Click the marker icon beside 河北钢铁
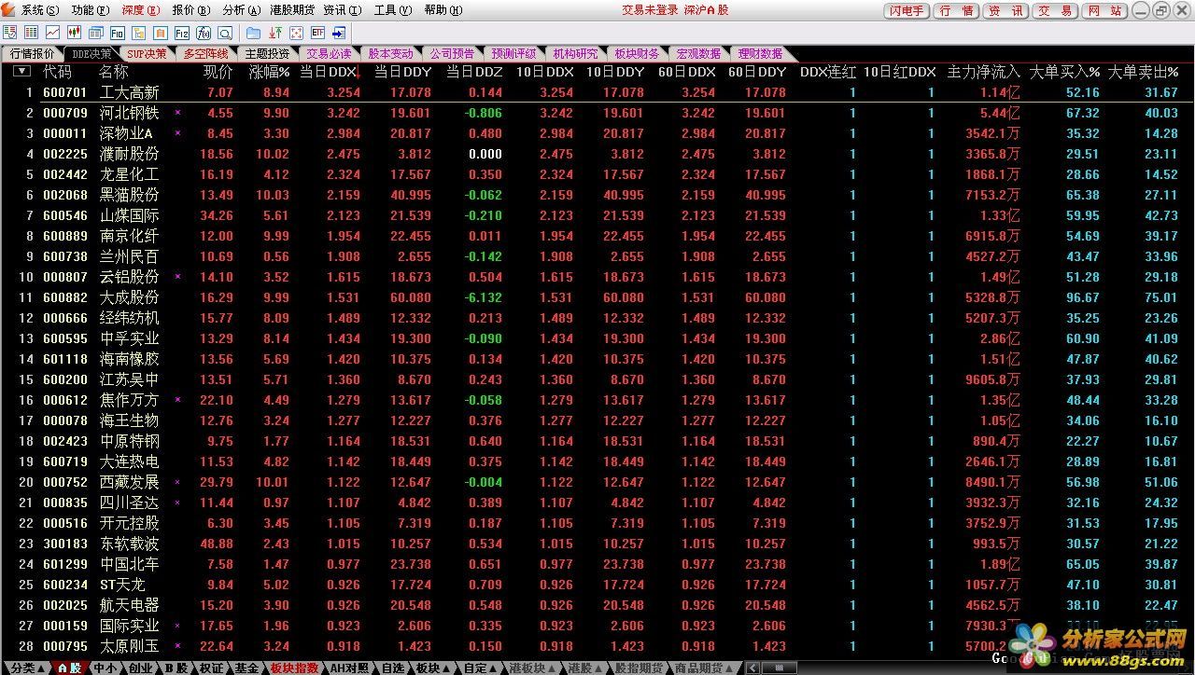1195x675 pixels. [x=177, y=113]
